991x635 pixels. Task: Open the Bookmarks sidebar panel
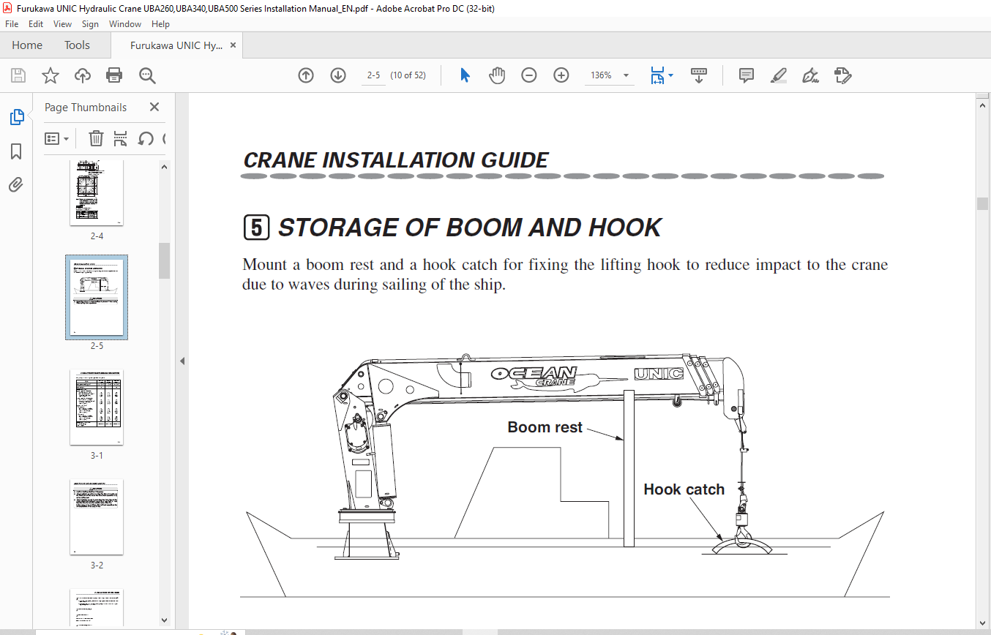coord(16,151)
